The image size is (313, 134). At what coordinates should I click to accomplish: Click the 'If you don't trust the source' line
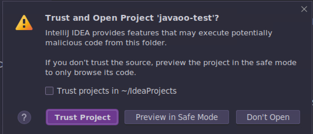(171, 63)
